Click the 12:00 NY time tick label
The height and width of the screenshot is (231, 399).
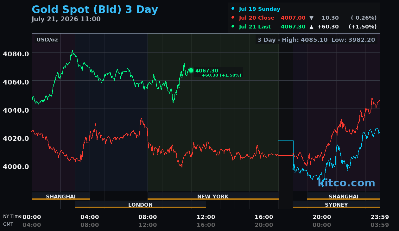tap(206, 217)
